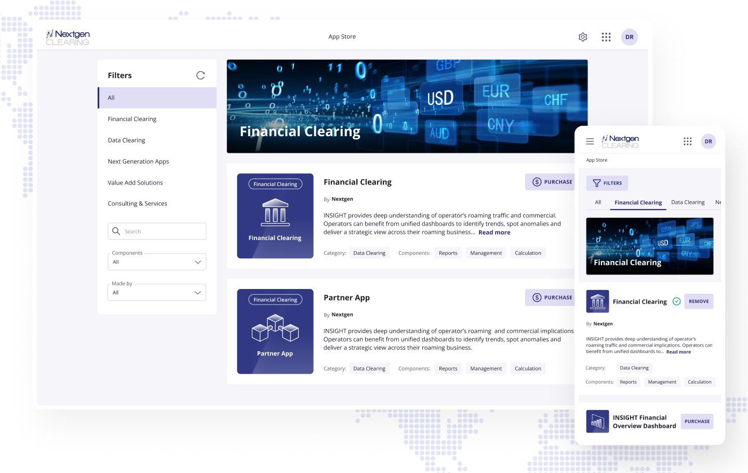Switch to the All tab in mobile view

(x=598, y=202)
